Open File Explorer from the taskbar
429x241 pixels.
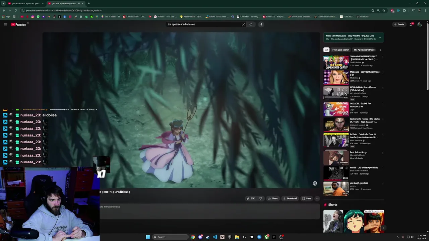click(x=237, y=237)
